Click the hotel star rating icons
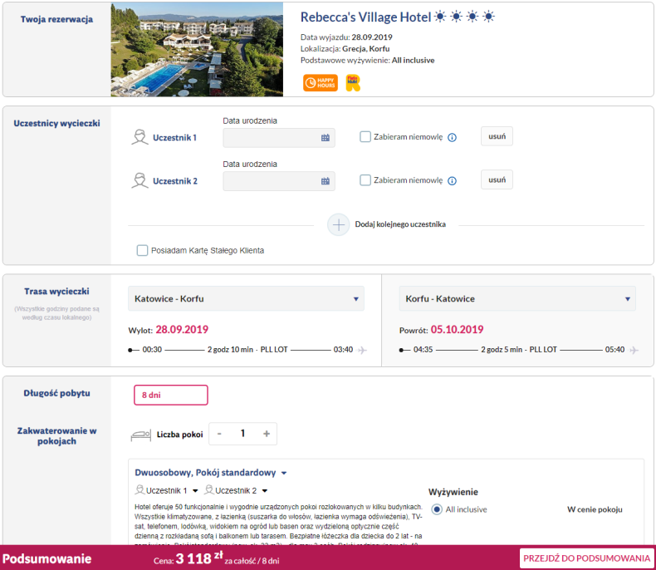Viewport: 656px width, 570px height. 464,17
